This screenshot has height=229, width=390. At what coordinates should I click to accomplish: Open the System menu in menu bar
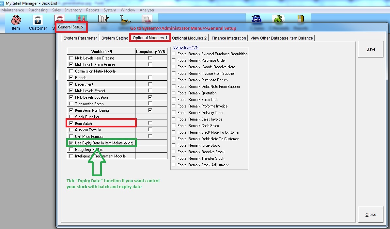110,10
